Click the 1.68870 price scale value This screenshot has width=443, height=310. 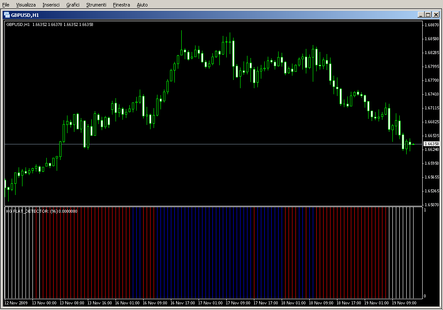(x=432, y=25)
